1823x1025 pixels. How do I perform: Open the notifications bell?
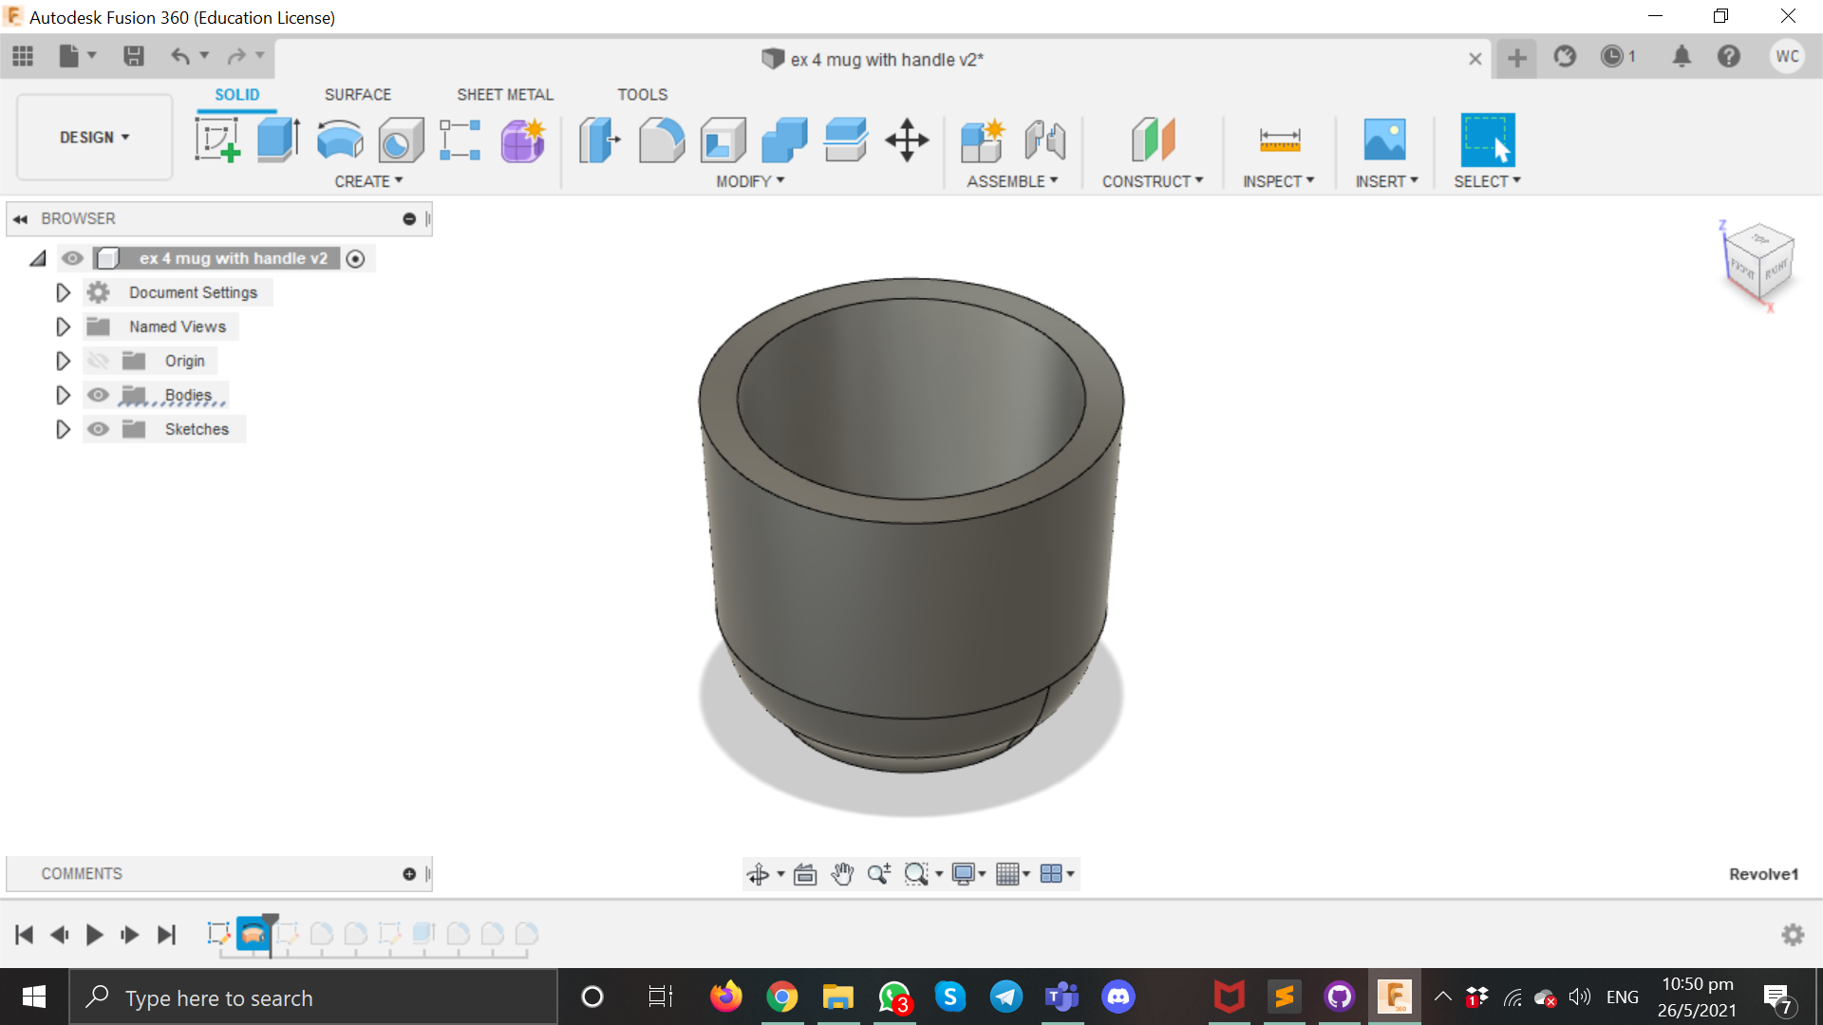[1682, 57]
